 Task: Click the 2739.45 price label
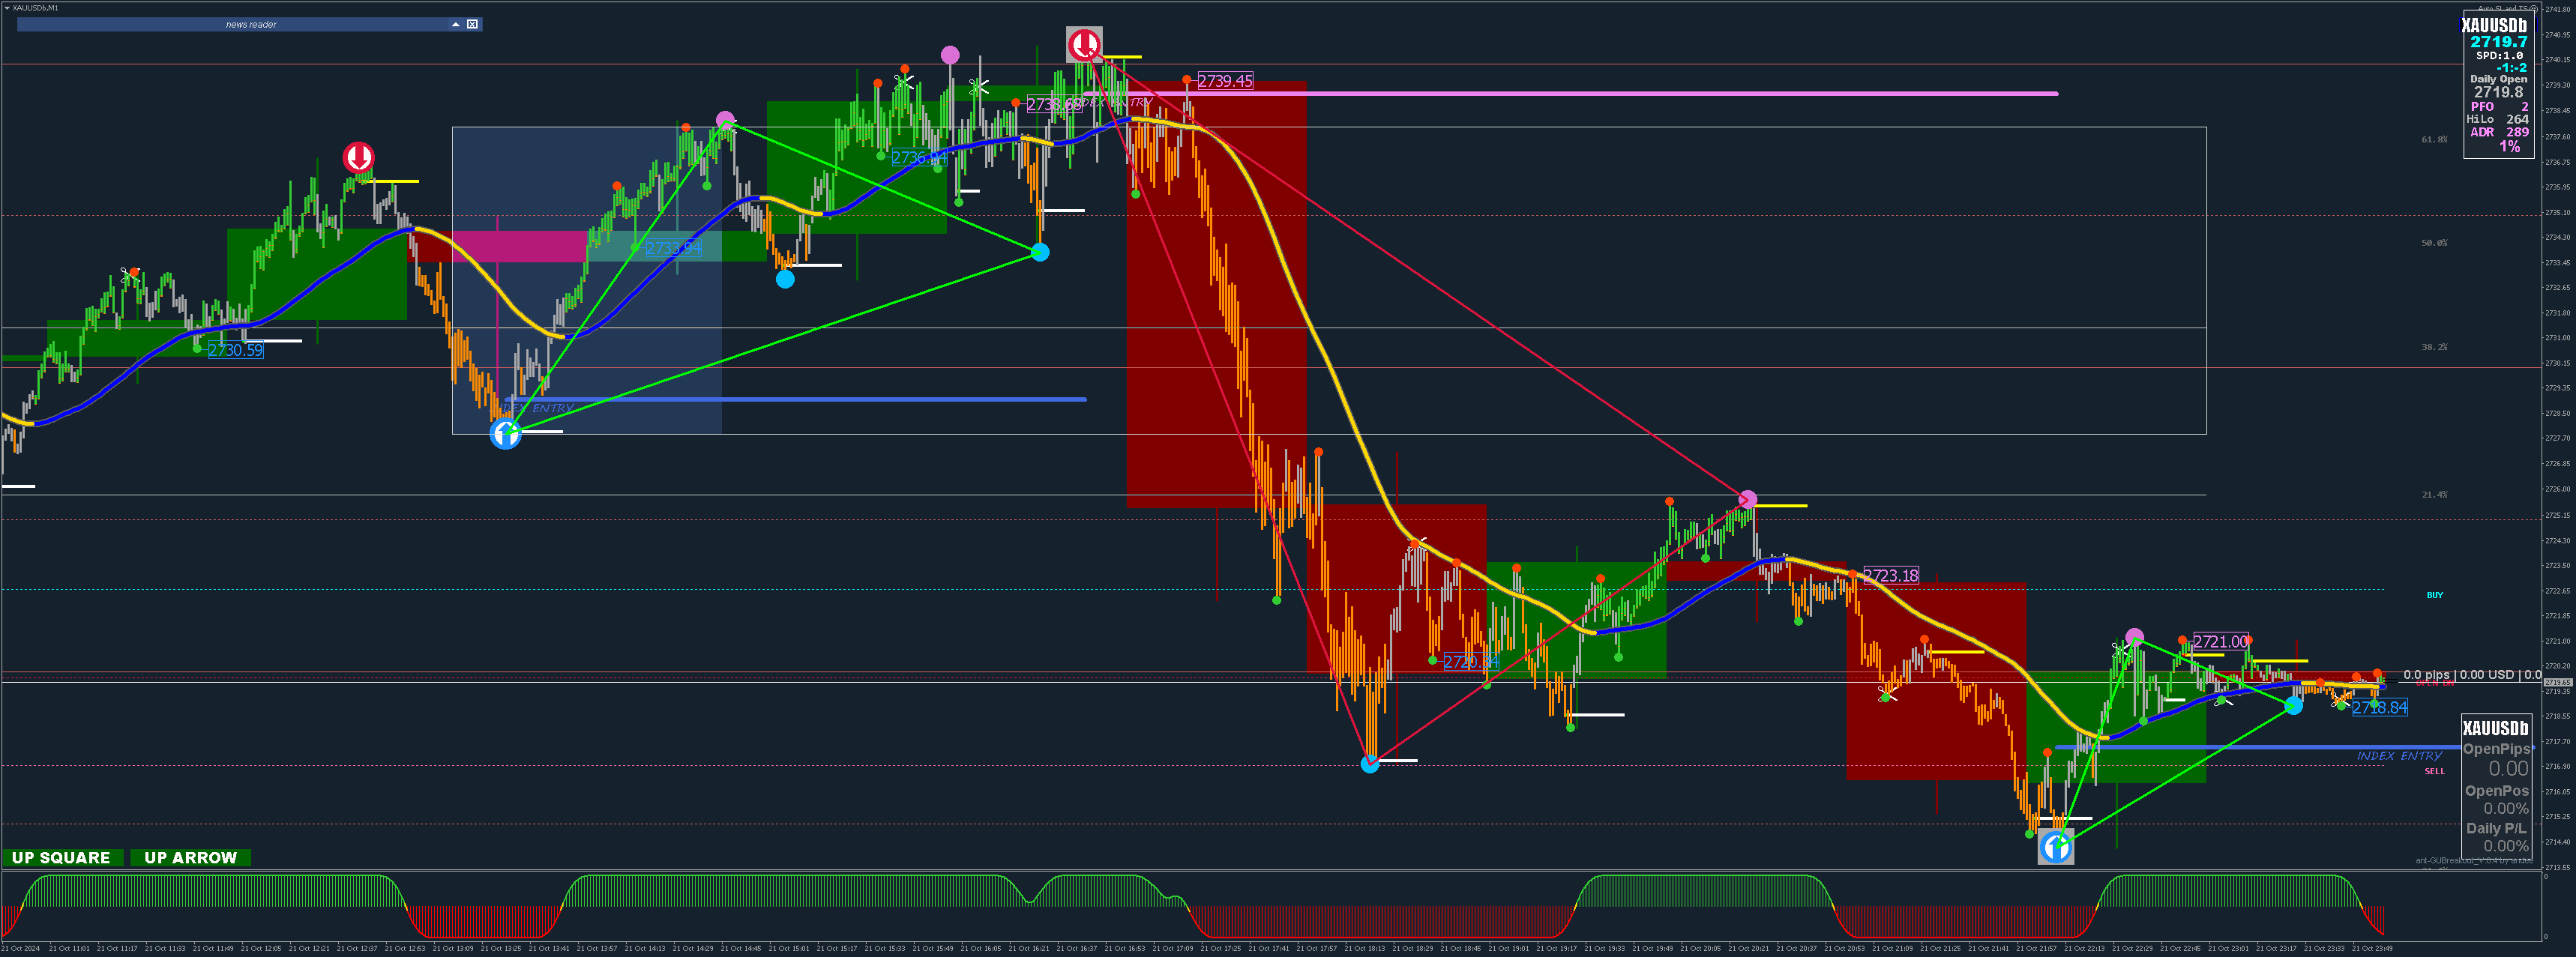coord(1224,81)
